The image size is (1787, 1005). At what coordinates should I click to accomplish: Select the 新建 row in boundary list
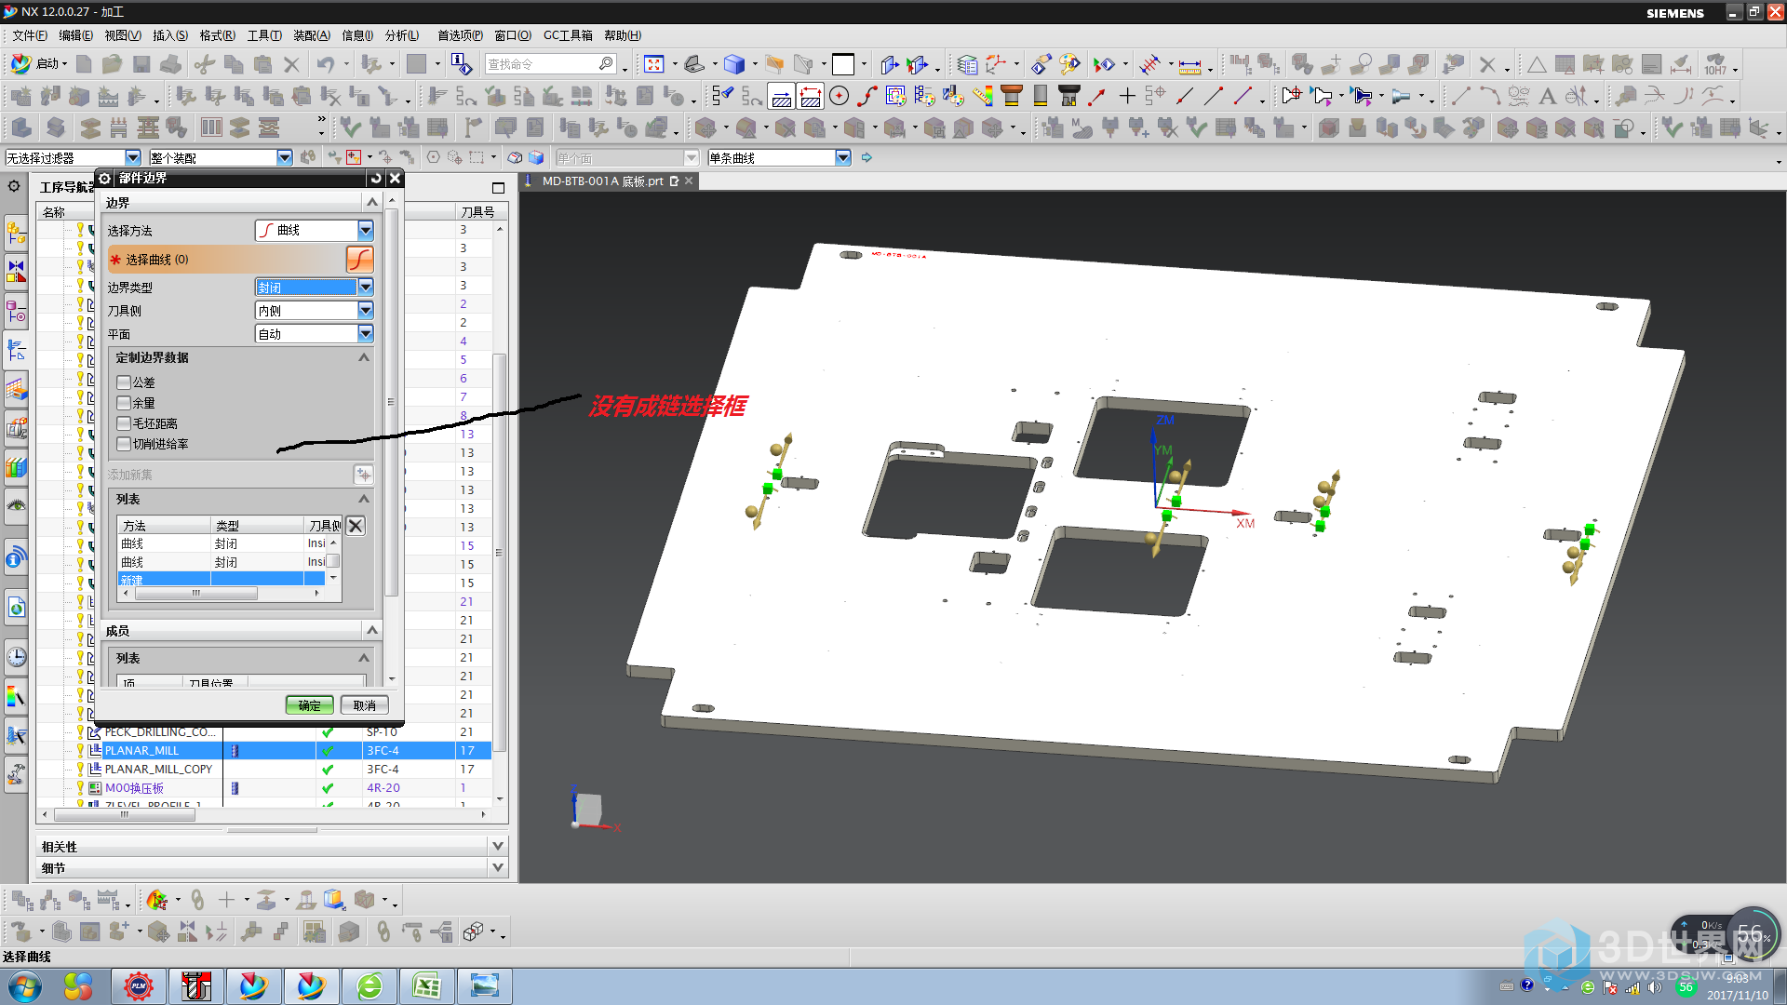(222, 580)
